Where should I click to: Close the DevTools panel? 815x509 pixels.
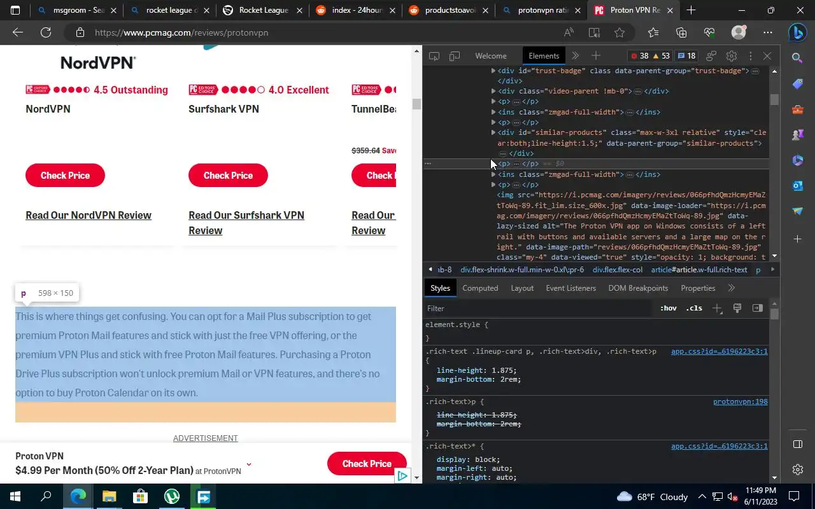767,56
